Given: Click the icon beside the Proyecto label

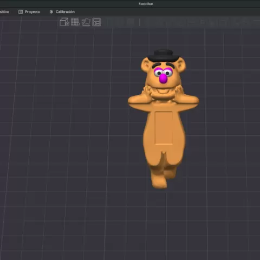Looking at the screenshot, I should tap(21, 12).
